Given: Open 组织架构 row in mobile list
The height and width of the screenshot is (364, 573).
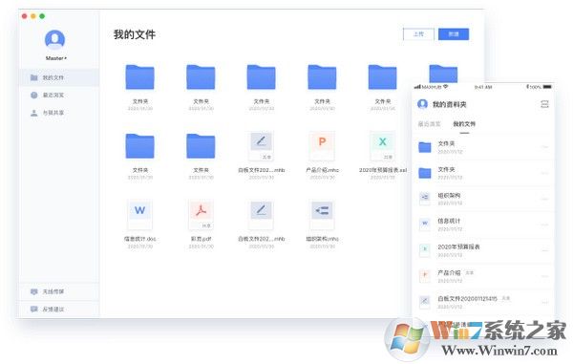Looking at the screenshot, I should coord(482,199).
